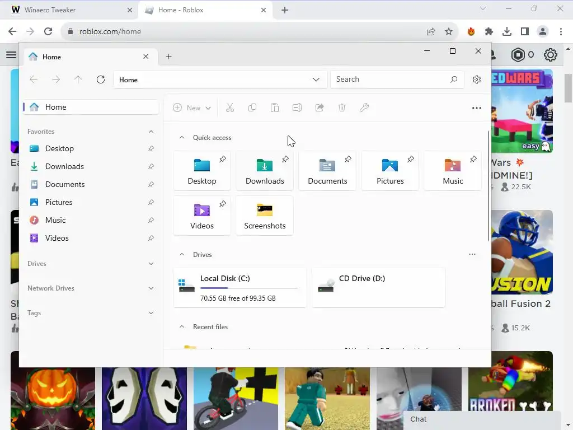Image resolution: width=573 pixels, height=430 pixels.
Task: Collapse the Drives section in main pane
Action: point(182,255)
